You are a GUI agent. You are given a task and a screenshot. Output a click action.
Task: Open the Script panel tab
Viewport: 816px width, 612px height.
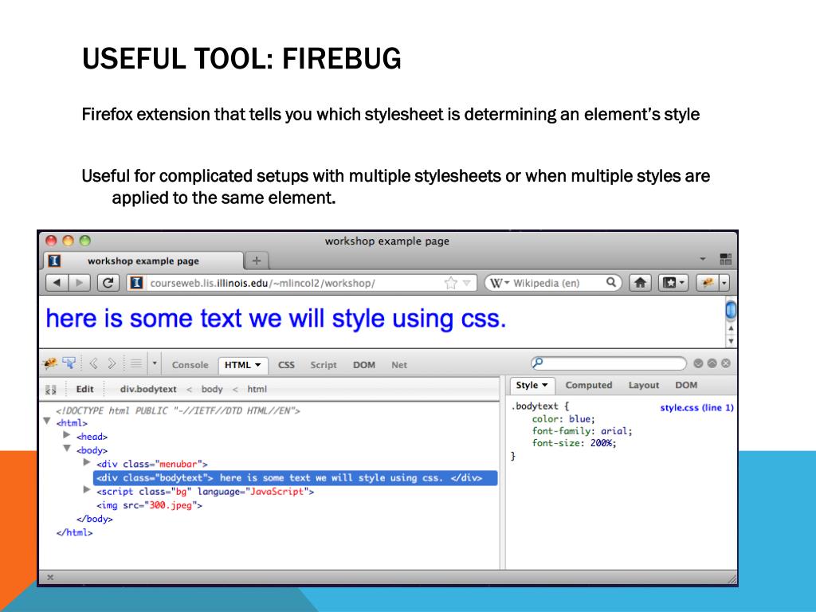point(324,365)
